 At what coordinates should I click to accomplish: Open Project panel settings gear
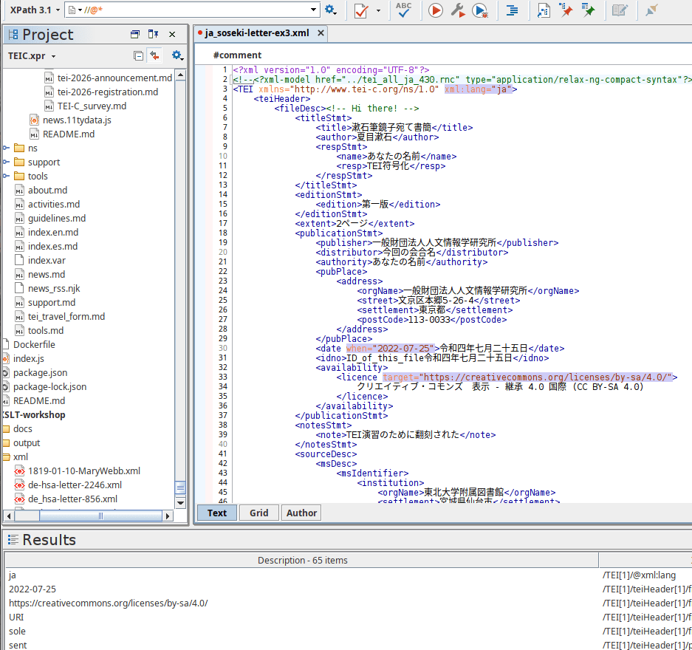[x=177, y=55]
